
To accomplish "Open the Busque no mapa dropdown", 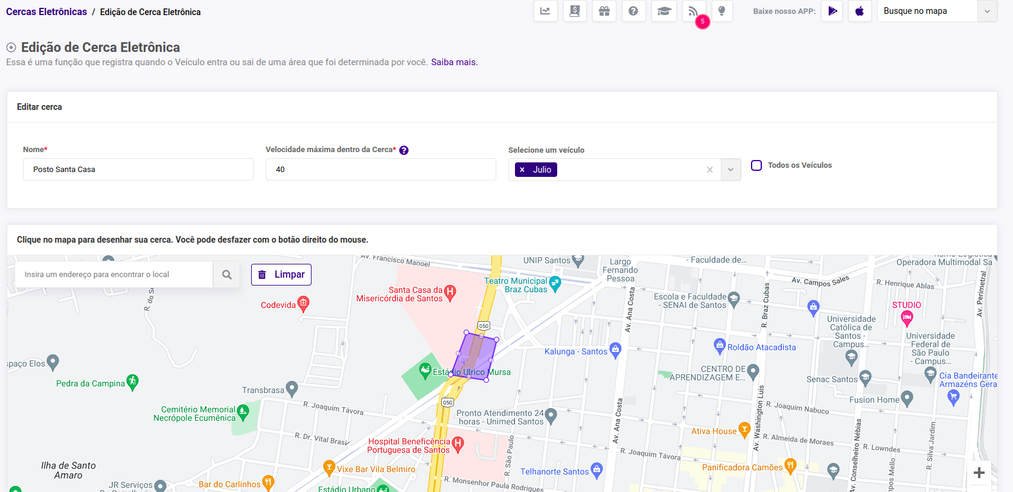I will (x=987, y=11).
